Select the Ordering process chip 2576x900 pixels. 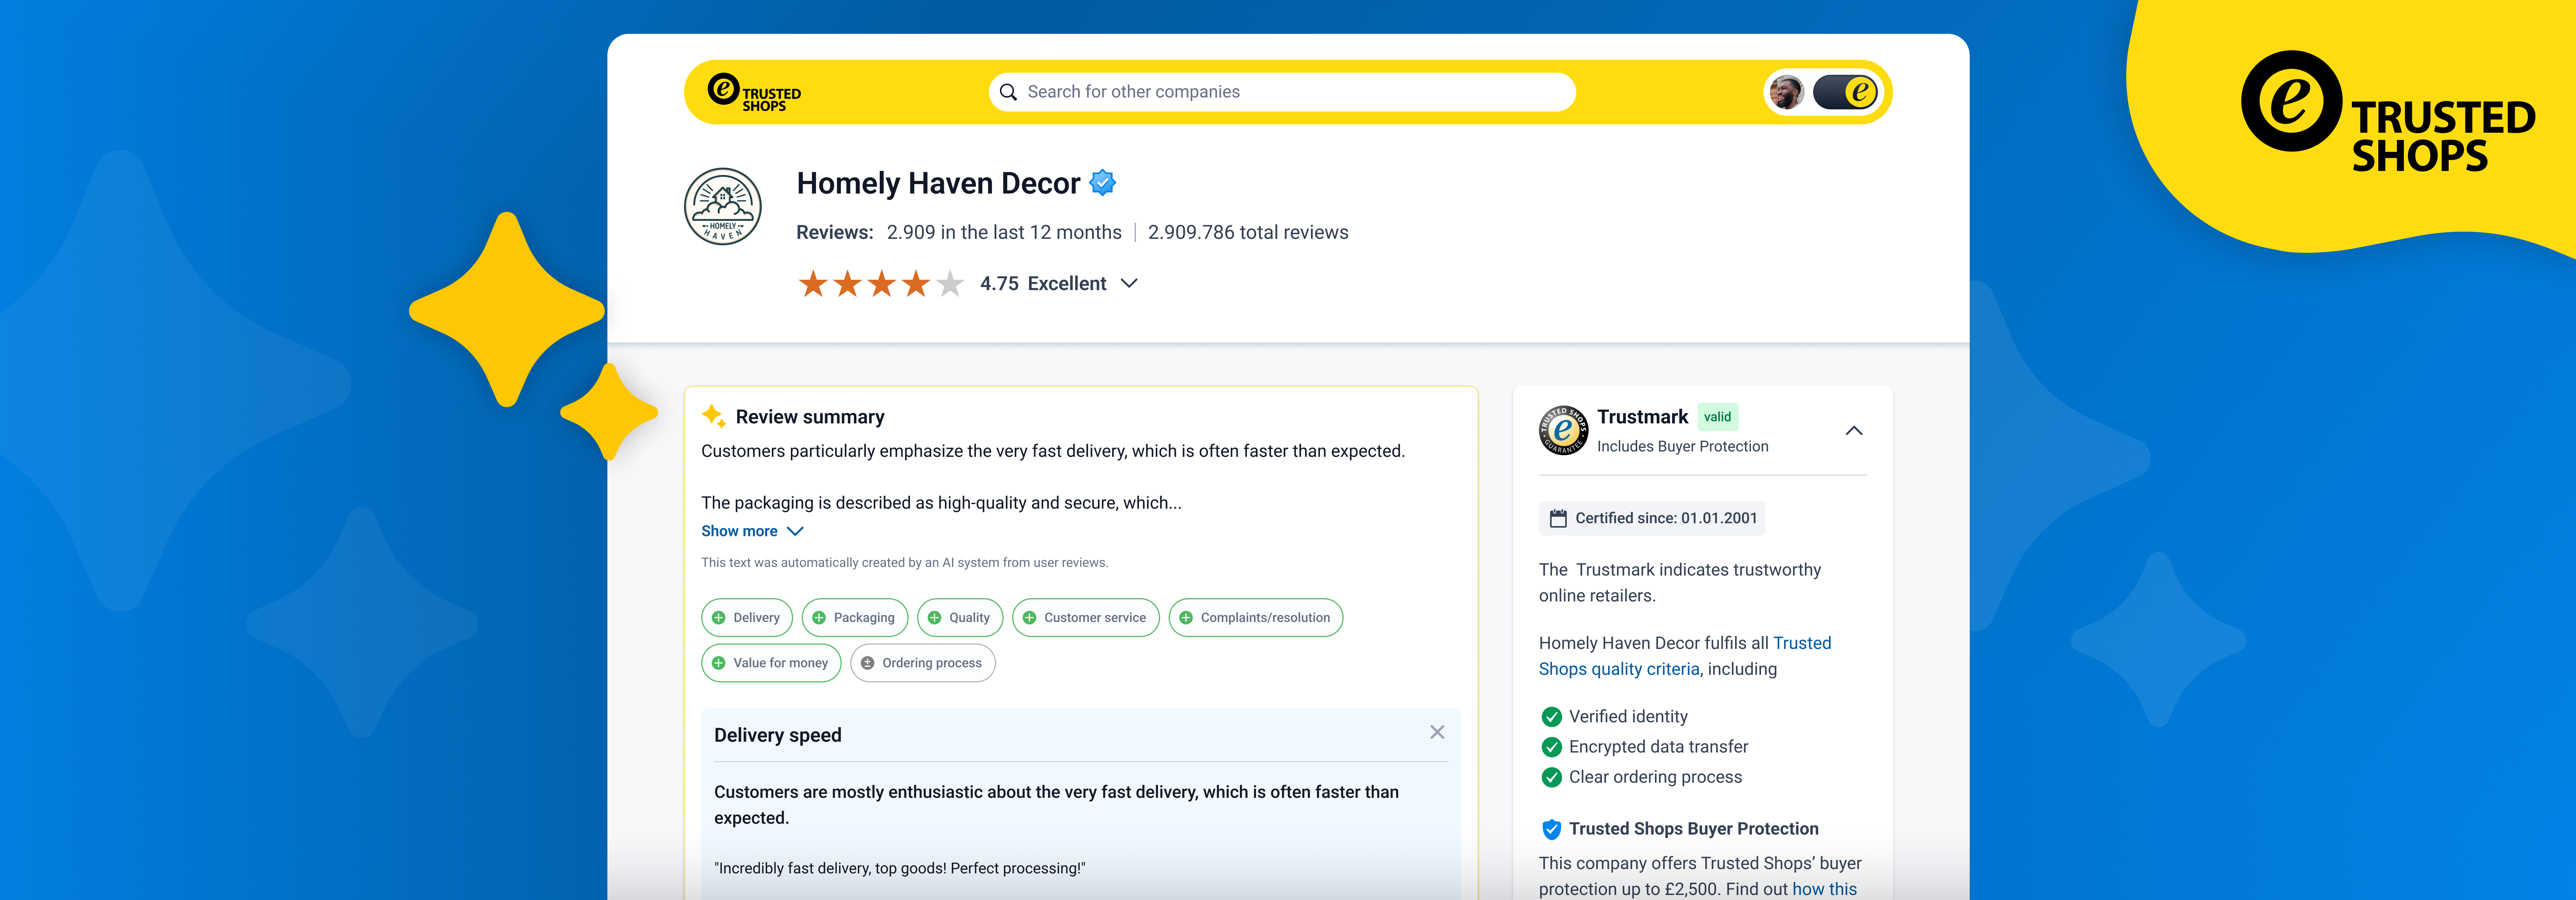point(923,663)
